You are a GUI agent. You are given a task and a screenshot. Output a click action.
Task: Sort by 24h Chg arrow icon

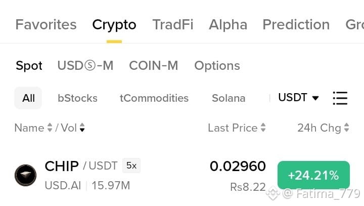[x=346, y=128]
